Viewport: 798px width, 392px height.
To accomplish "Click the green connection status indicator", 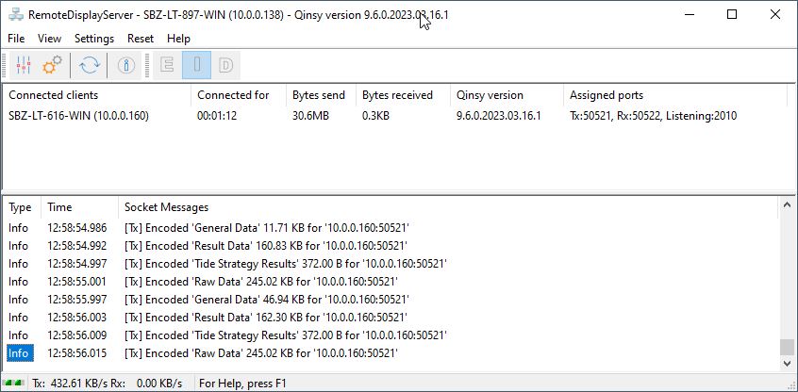I will [x=15, y=383].
